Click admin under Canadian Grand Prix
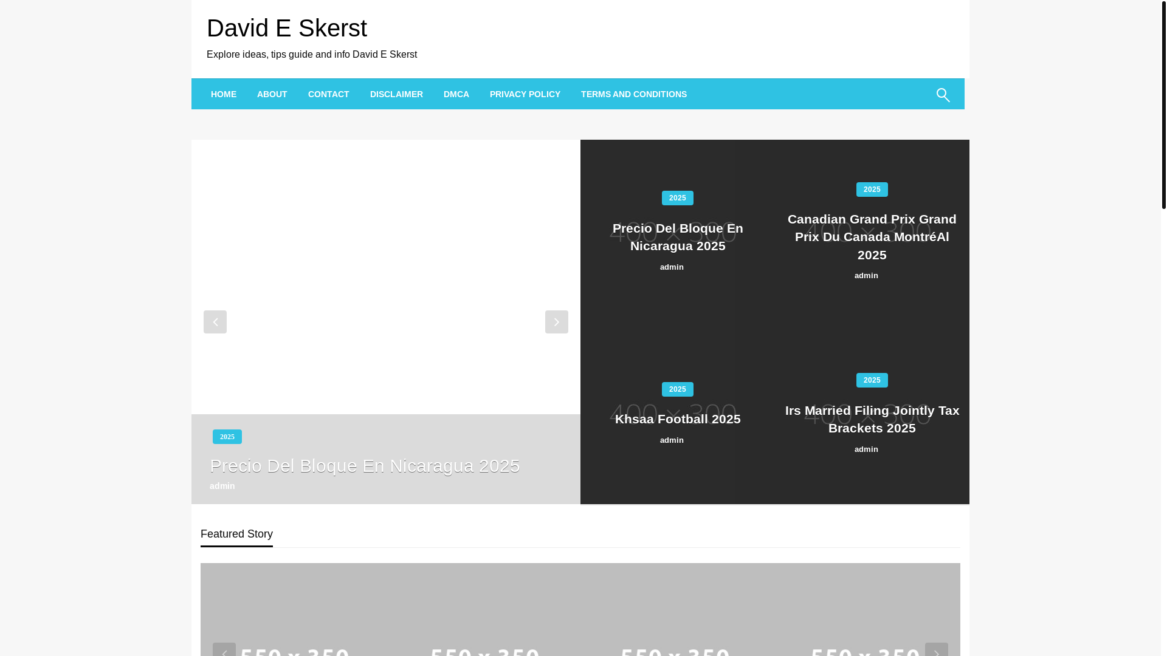Viewport: 1167px width, 656px height. click(x=866, y=276)
